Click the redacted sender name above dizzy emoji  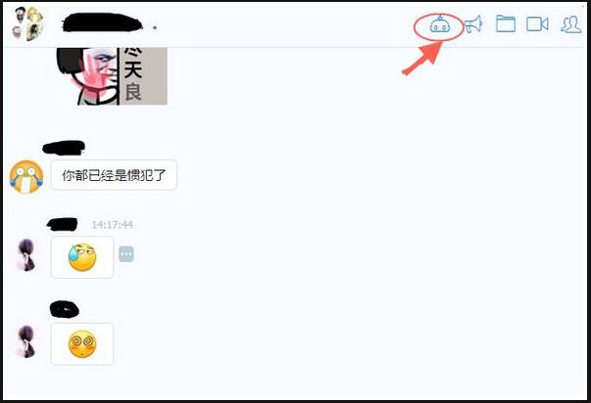(x=65, y=309)
